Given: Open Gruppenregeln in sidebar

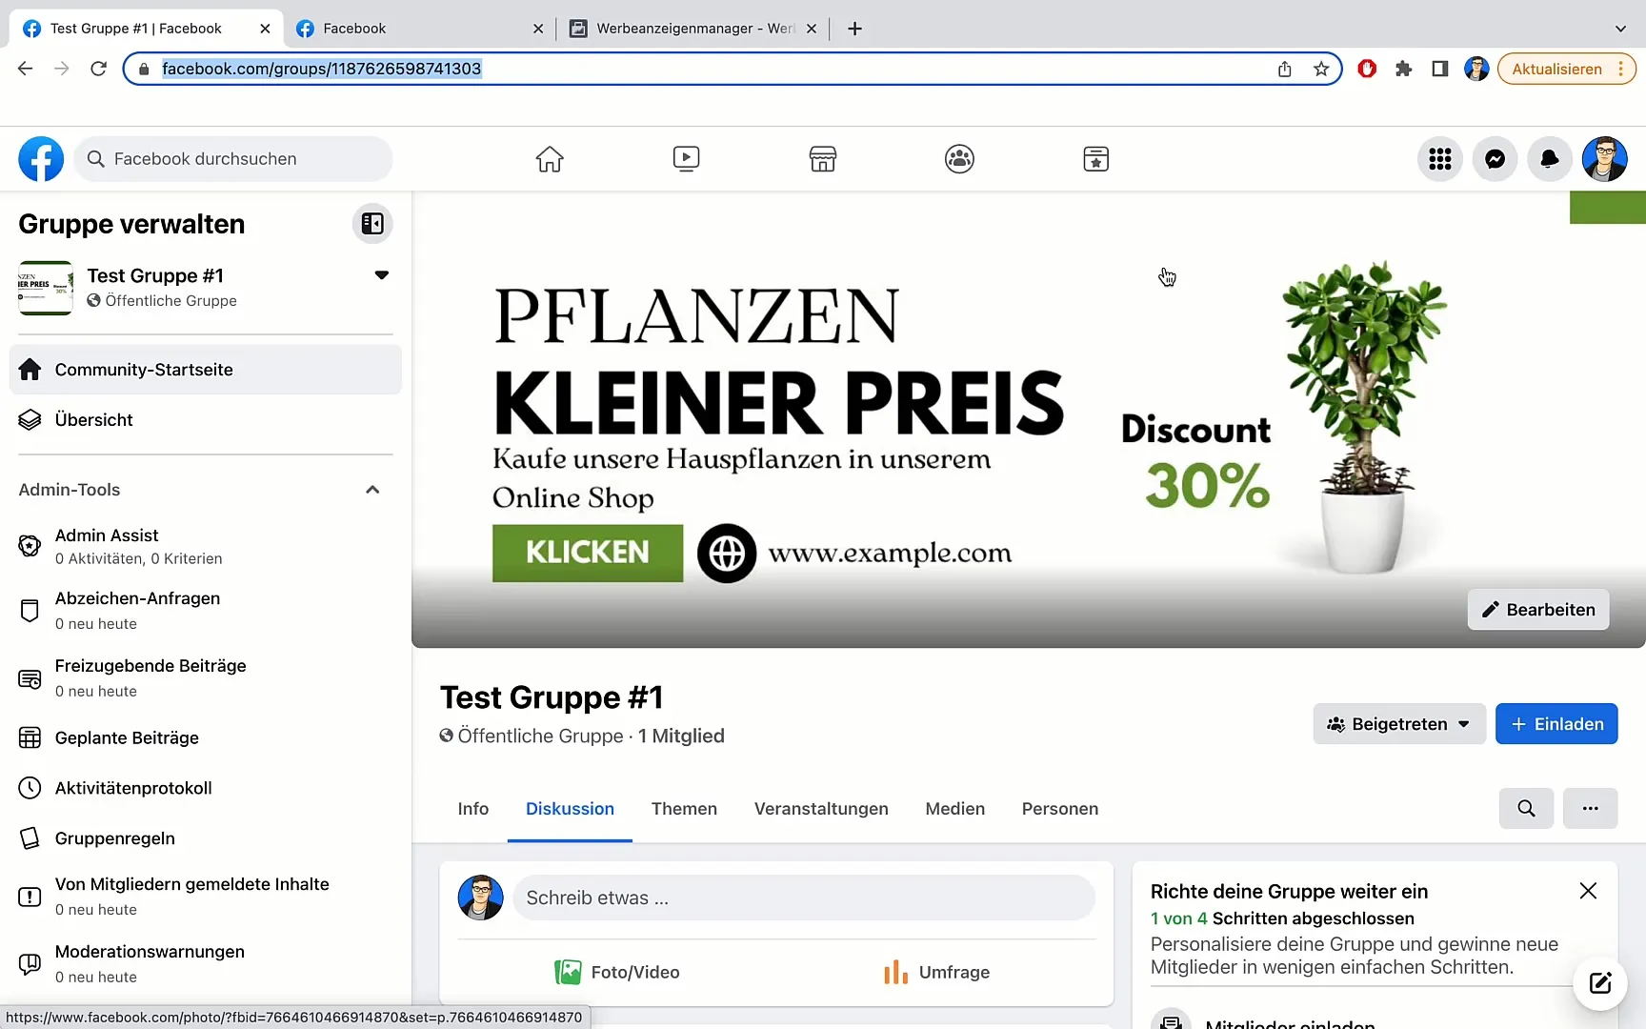Looking at the screenshot, I should 205,838.
